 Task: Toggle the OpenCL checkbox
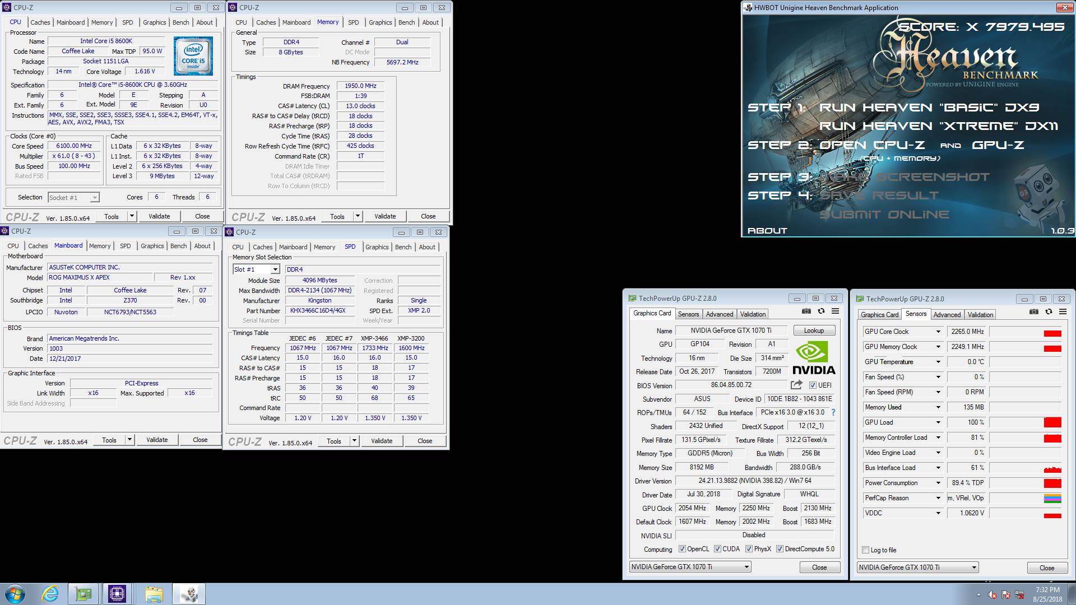click(x=682, y=549)
